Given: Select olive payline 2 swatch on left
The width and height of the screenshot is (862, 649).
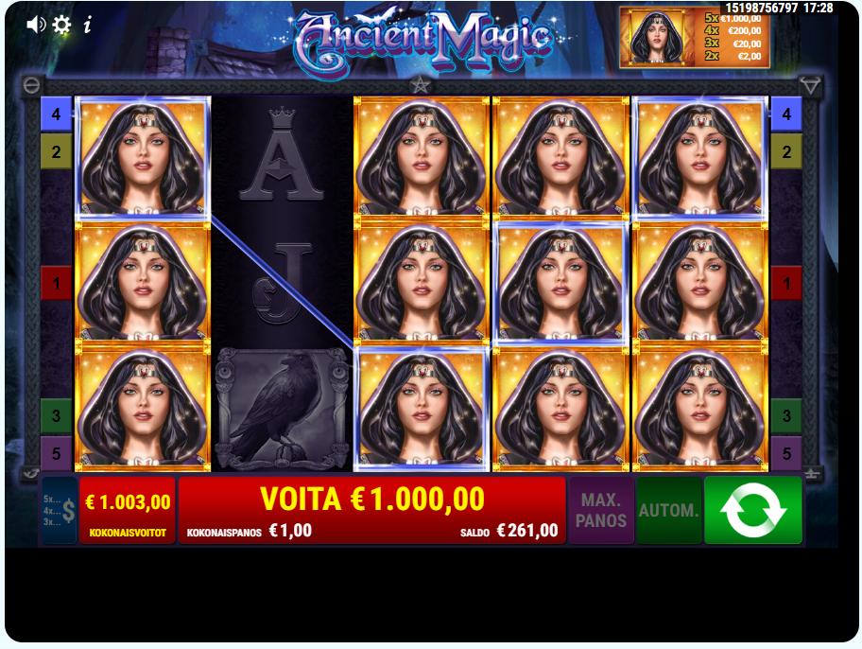Looking at the screenshot, I should [x=56, y=151].
